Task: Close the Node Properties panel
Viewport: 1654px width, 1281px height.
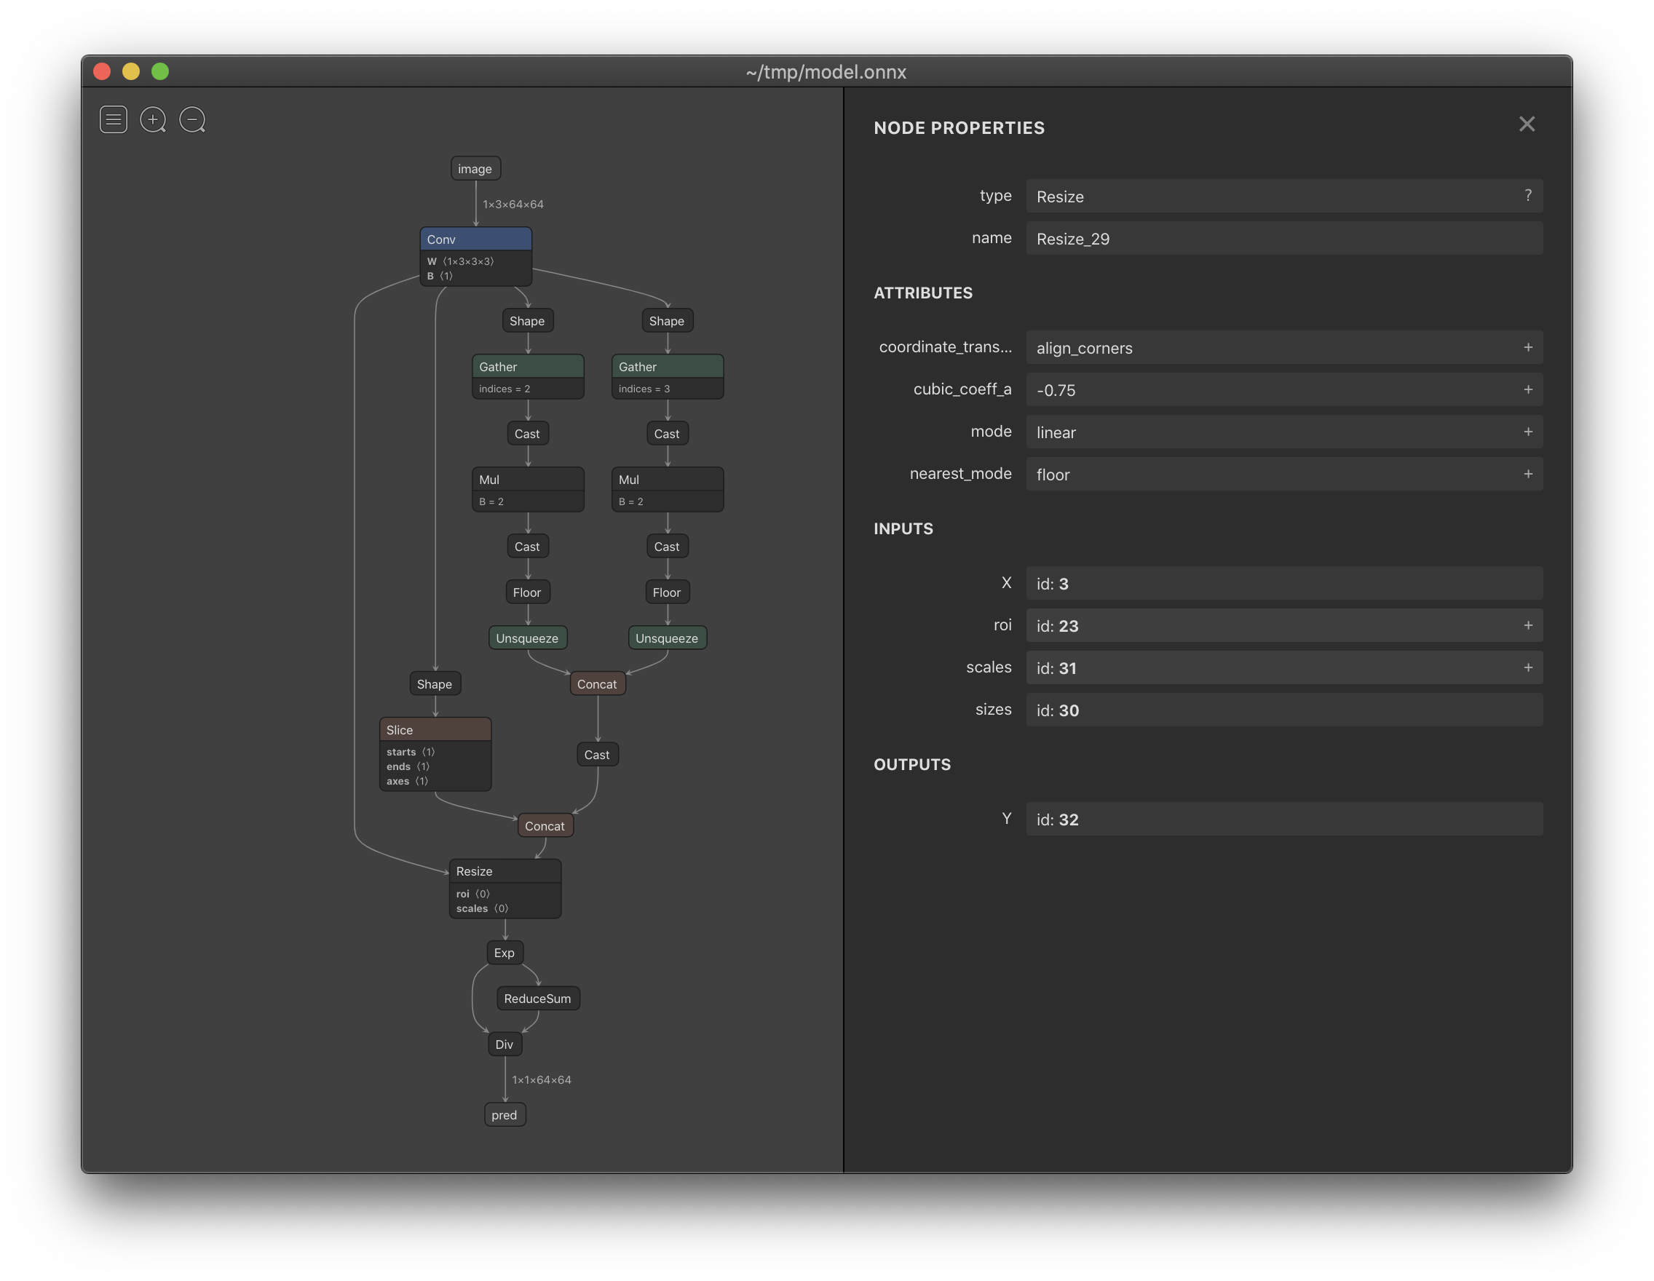Action: [x=1526, y=124]
